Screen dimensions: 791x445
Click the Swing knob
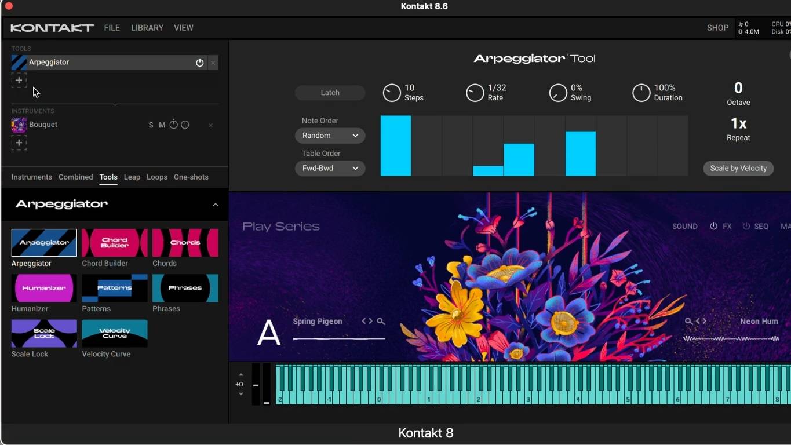pos(558,93)
